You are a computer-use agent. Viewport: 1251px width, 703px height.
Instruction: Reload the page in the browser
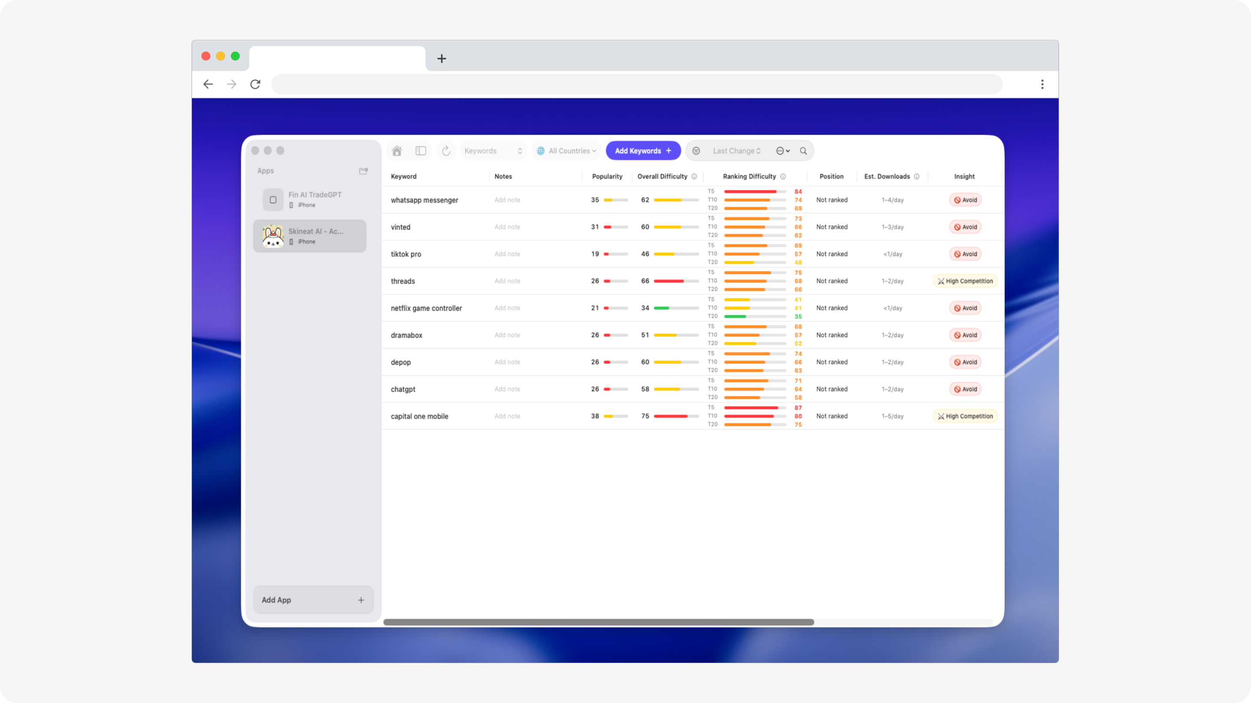[255, 85]
